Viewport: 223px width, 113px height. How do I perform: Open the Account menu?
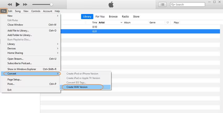tap(47, 11)
